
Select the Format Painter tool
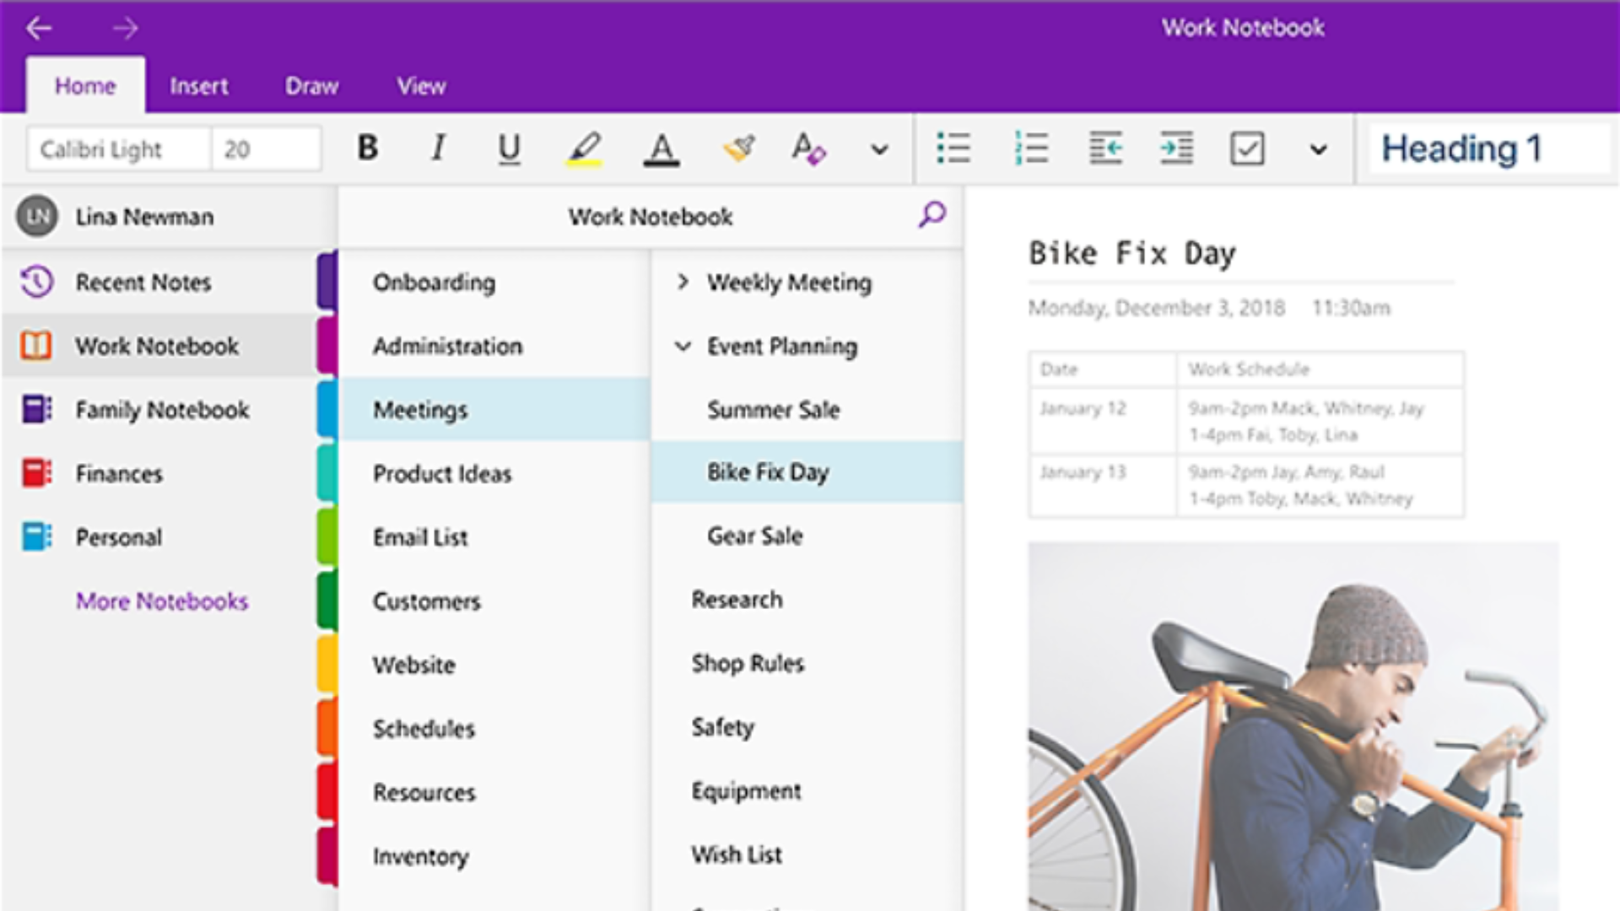point(737,150)
